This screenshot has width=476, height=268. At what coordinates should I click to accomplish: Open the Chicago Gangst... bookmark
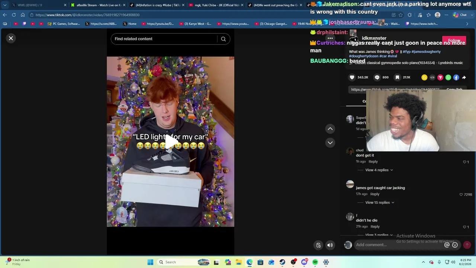[271, 24]
